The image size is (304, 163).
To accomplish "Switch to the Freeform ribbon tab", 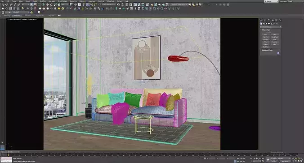I will (x=17, y=16).
